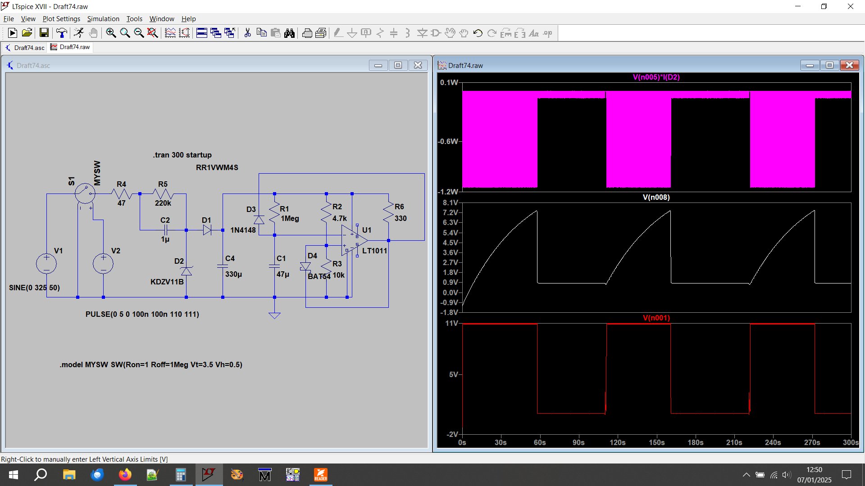The width and height of the screenshot is (865, 486).
Task: Click the Tile Windows icon
Action: point(202,33)
